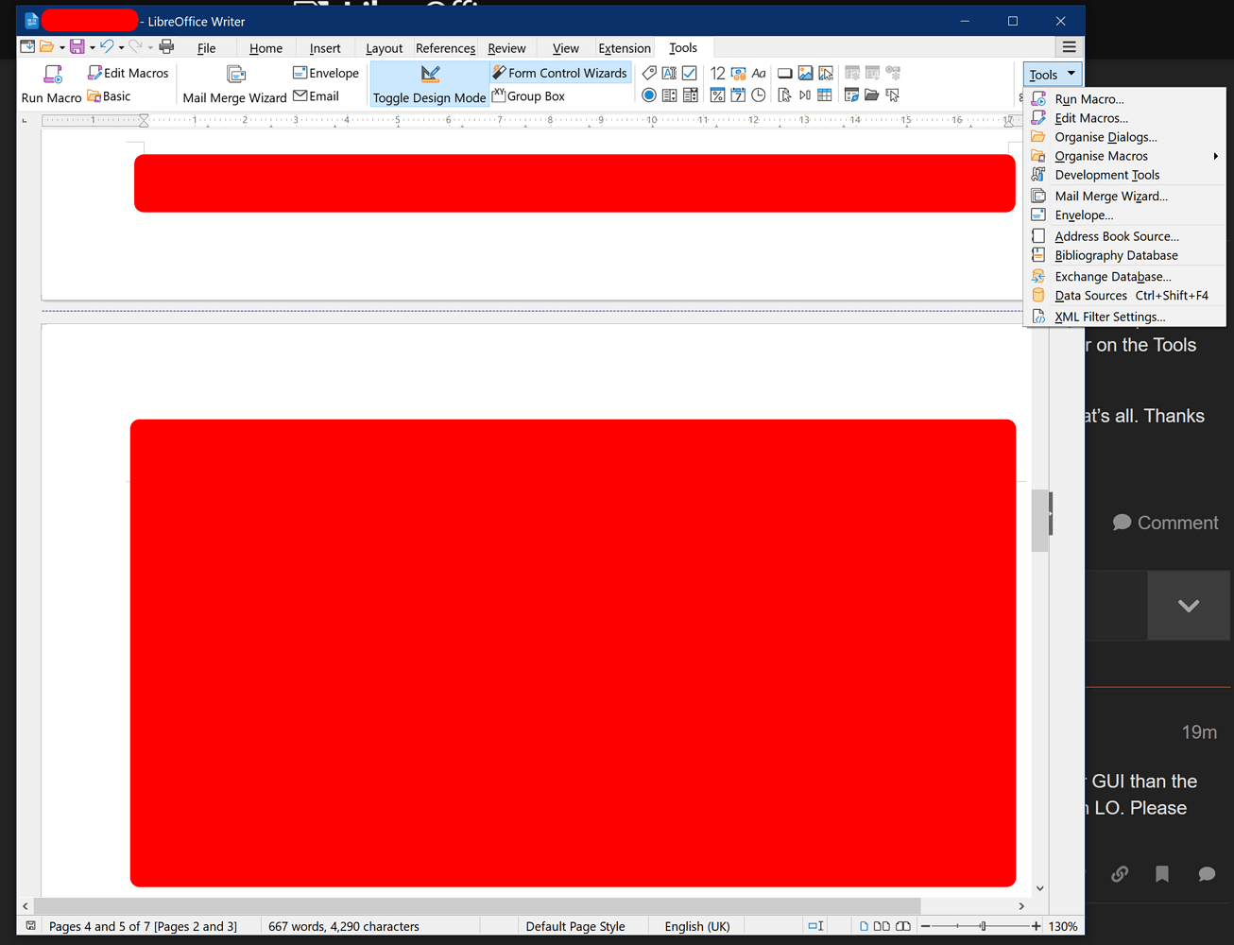Open the File tab
The image size is (1234, 945).
[x=206, y=48]
